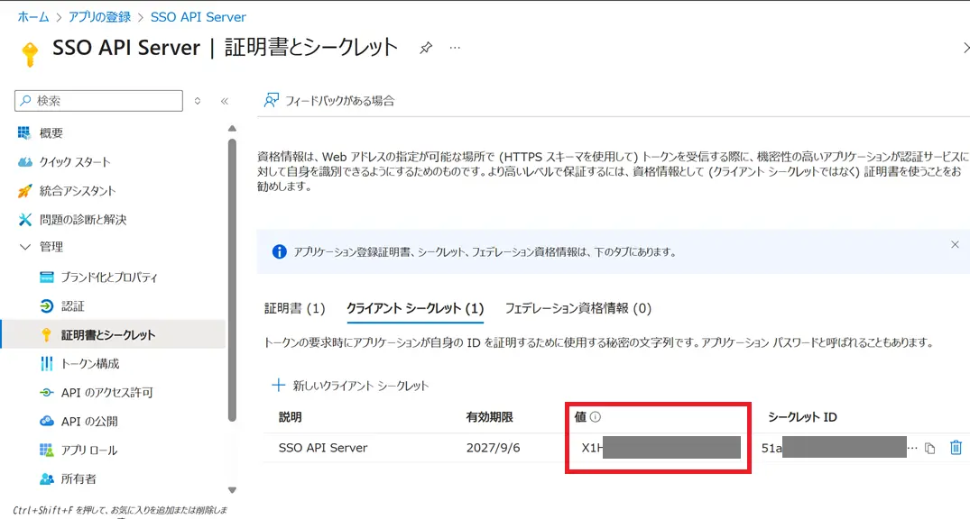
Task: Show the 値 info tooltip icon
Action: coord(596,417)
